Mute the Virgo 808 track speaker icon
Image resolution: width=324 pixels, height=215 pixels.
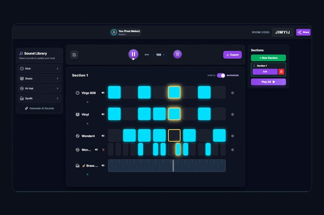pyautogui.click(x=103, y=93)
